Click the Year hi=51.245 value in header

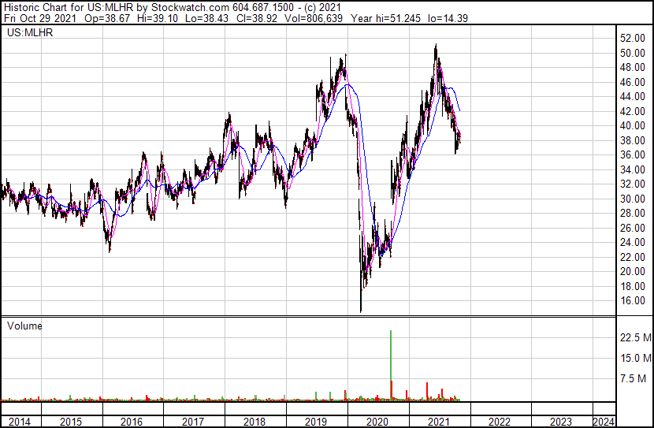coord(386,18)
